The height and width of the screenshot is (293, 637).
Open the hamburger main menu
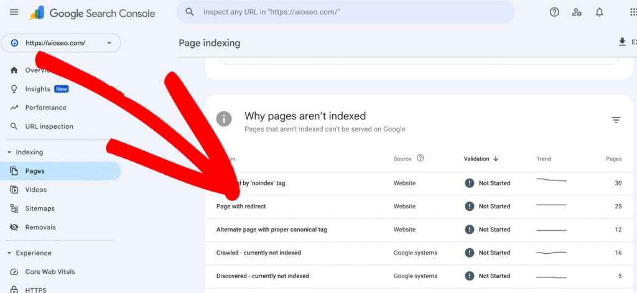coord(14,12)
